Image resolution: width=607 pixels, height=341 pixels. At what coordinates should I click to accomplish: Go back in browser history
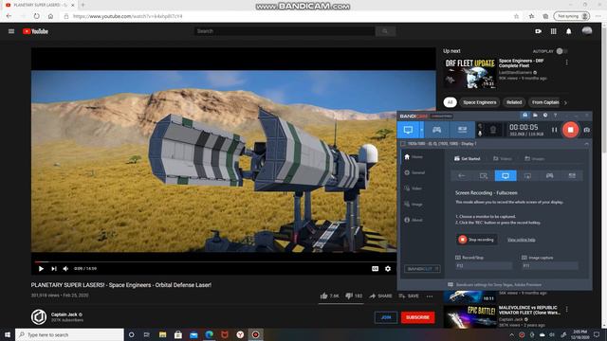pos(9,16)
